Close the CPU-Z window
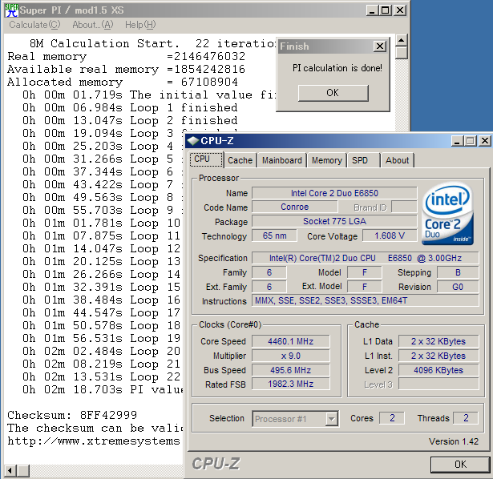This screenshot has width=493, height=479. 485,141
